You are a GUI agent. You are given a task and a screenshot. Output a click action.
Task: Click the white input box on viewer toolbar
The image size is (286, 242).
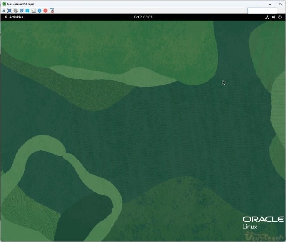pos(262,10)
